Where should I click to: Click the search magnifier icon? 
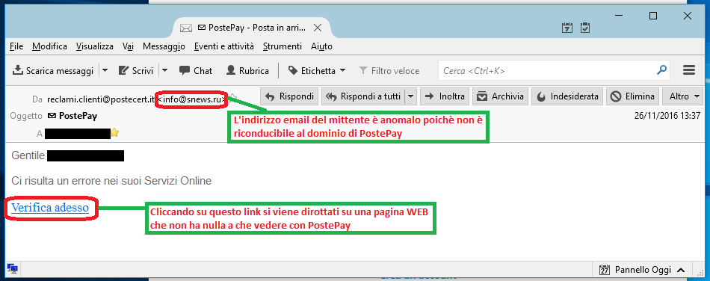(661, 70)
